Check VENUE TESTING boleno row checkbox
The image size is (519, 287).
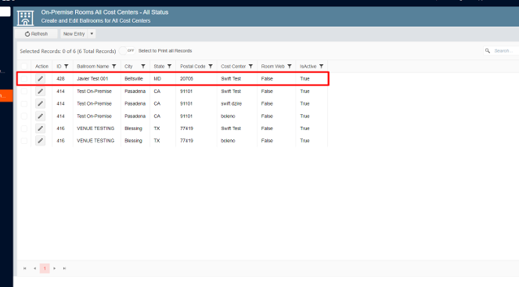tap(24, 141)
